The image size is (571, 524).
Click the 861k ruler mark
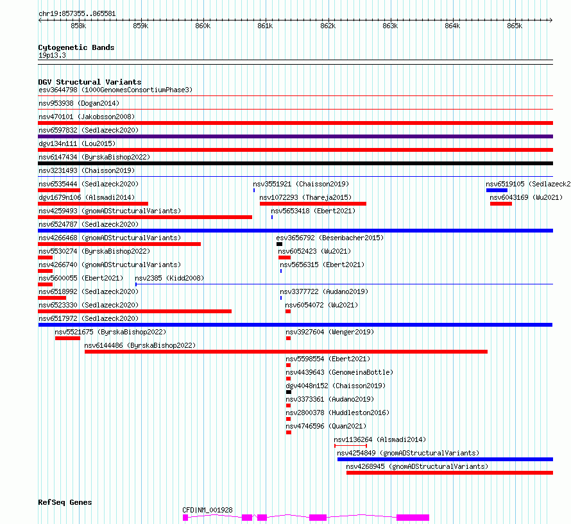[x=265, y=26]
